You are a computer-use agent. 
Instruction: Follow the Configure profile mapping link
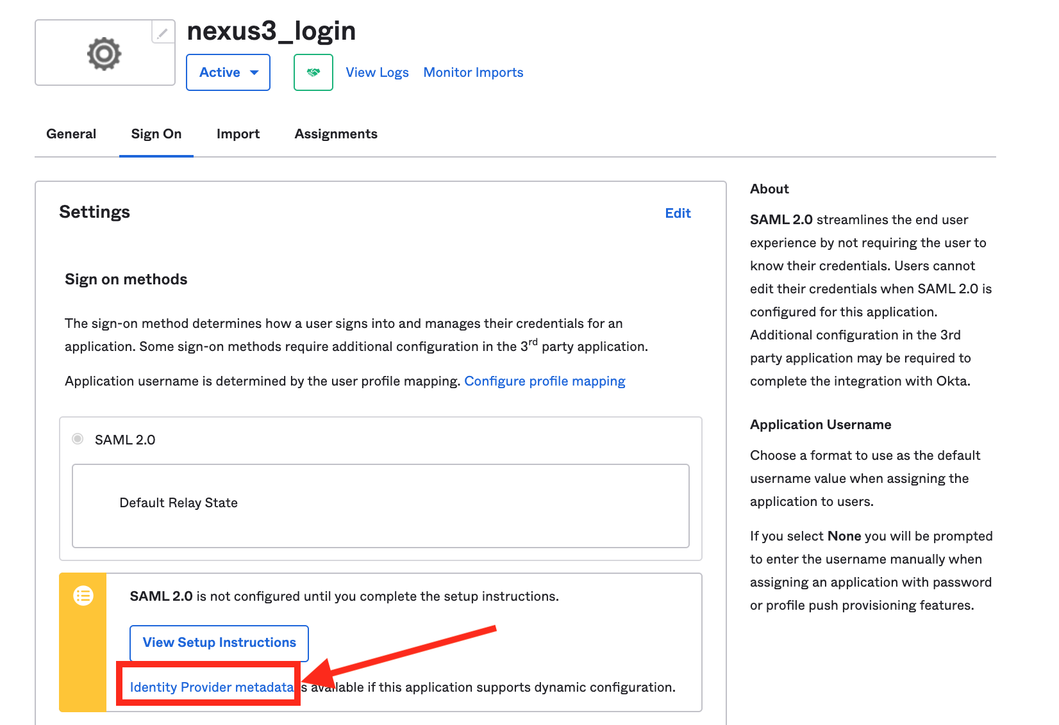[544, 381]
